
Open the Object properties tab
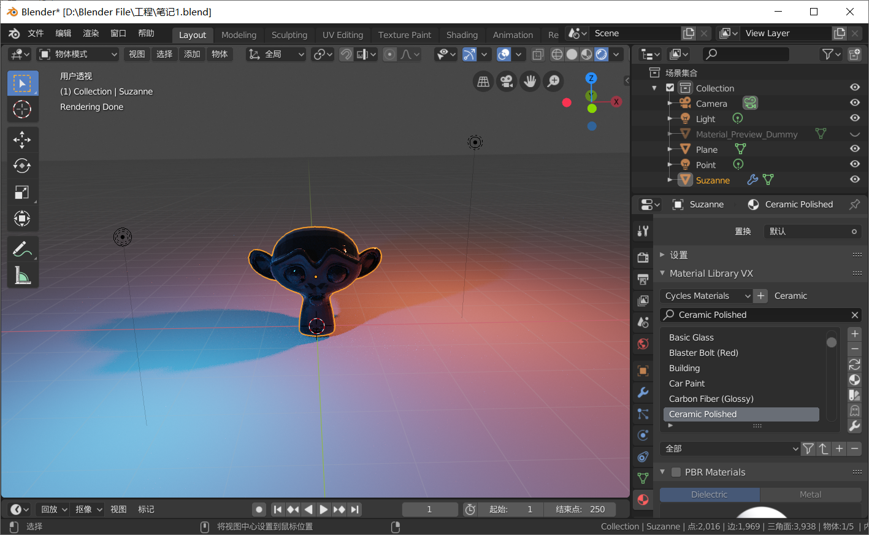coord(643,371)
